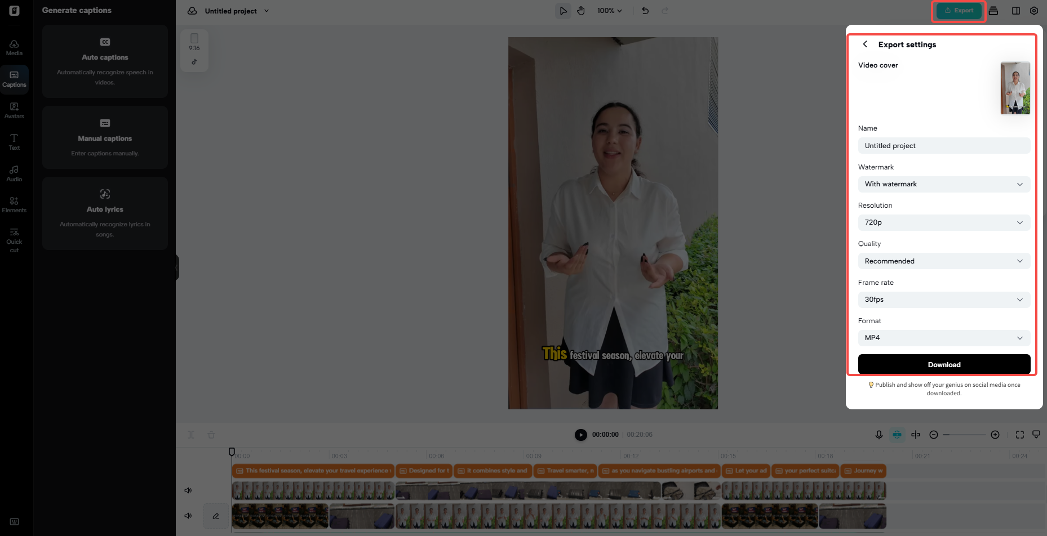Image resolution: width=1047 pixels, height=536 pixels.
Task: Toggle the timeline magnet snapping button
Action: pyautogui.click(x=897, y=435)
